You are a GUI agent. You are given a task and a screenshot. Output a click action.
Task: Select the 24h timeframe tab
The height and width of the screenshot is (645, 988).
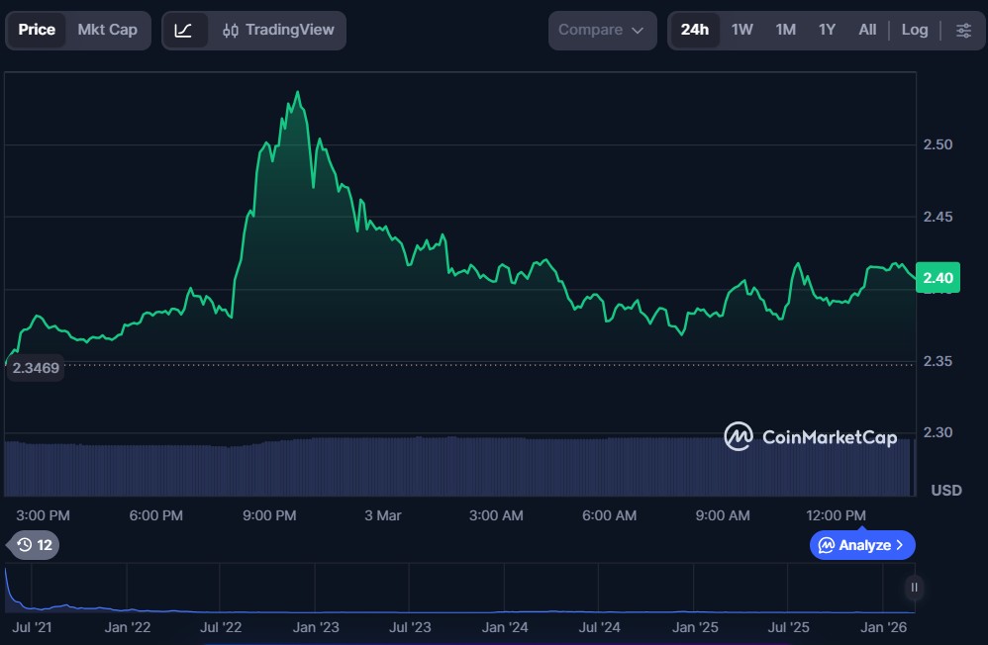[694, 30]
